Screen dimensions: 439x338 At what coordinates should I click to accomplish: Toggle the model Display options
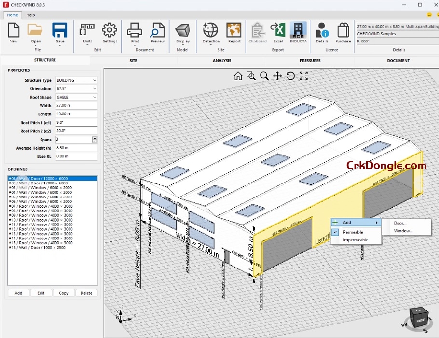tap(183, 33)
